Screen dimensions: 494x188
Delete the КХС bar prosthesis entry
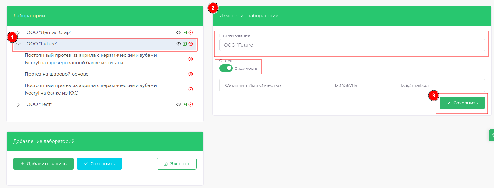point(191,89)
